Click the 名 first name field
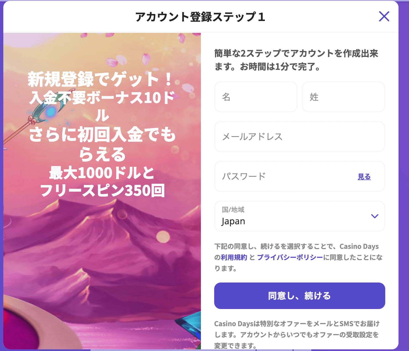This screenshot has height=351, width=409. (x=256, y=97)
